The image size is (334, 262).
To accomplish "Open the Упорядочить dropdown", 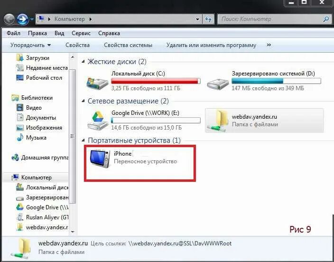I will pos(31,45).
